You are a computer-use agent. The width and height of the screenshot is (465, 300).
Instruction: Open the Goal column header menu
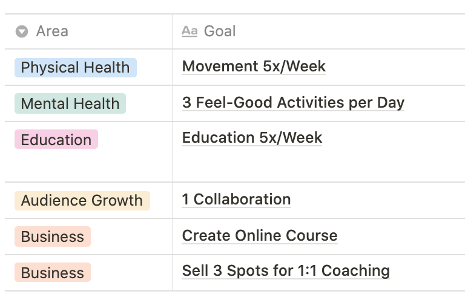click(x=319, y=31)
